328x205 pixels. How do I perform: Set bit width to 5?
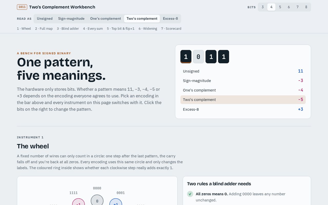280,7
